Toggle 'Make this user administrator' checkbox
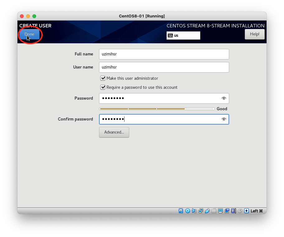This screenshot has width=284, height=237. 103,78
